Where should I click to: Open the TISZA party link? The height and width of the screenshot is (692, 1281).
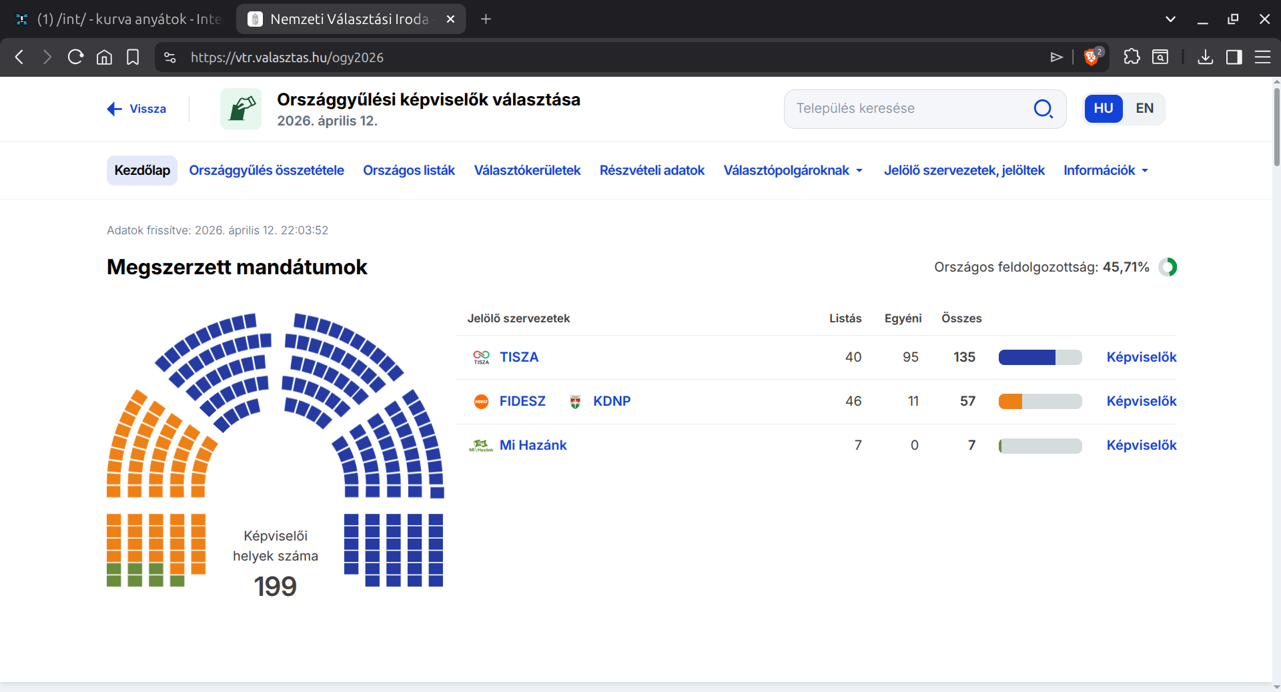pyautogui.click(x=519, y=358)
